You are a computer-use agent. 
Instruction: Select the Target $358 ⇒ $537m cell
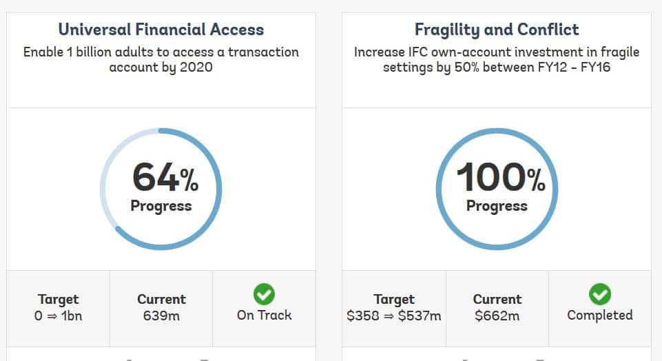click(x=394, y=308)
